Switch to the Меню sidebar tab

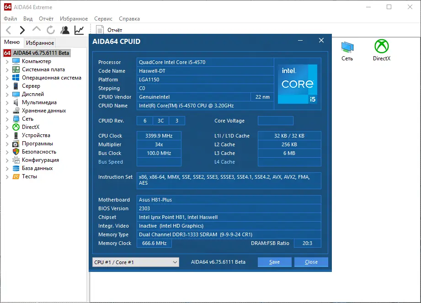[x=12, y=42]
